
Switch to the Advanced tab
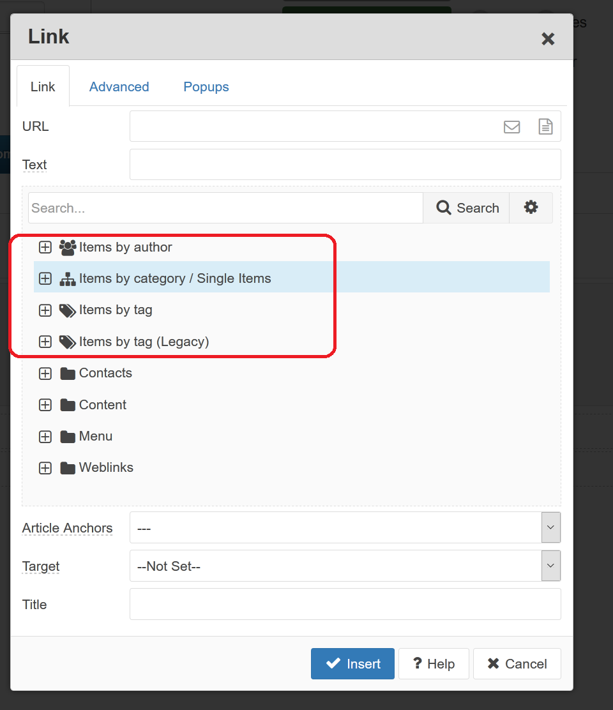coord(119,87)
